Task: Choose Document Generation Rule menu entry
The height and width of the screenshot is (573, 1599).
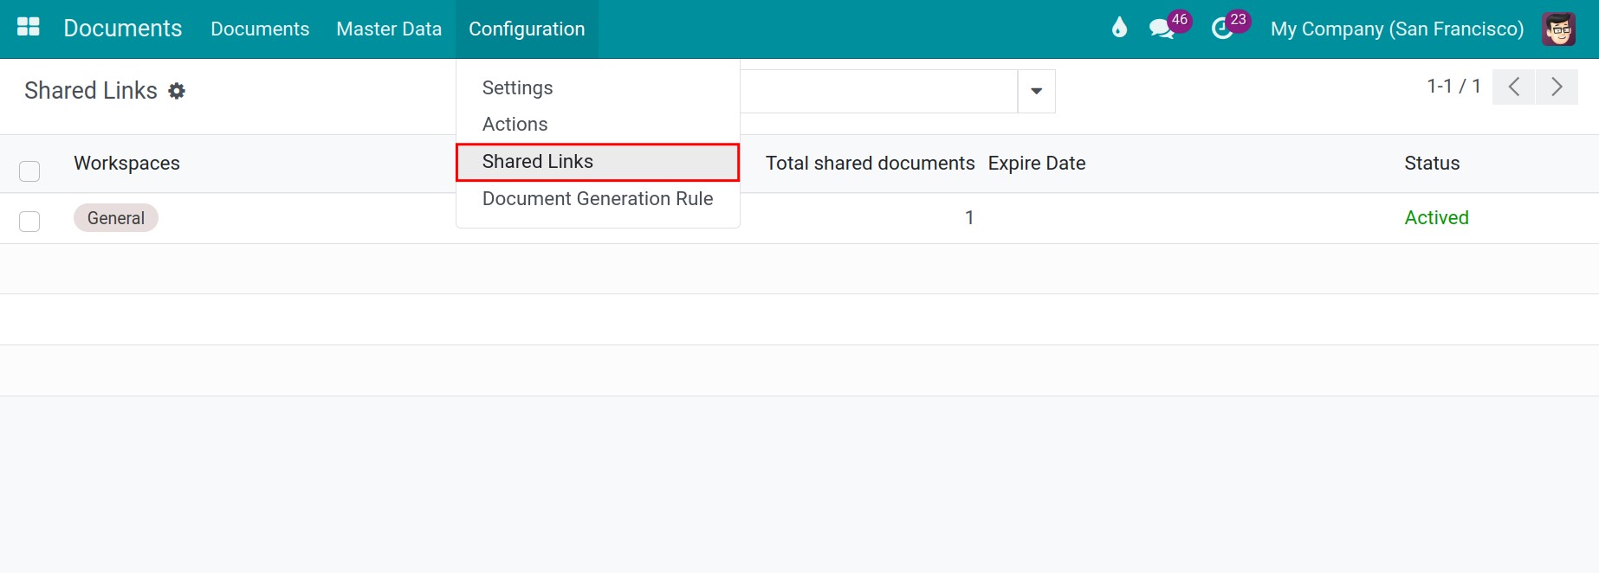Action: point(598,199)
